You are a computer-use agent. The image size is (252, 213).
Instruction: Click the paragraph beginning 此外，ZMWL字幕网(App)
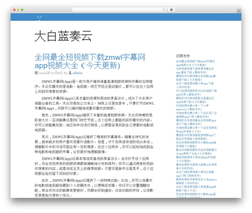(94, 188)
